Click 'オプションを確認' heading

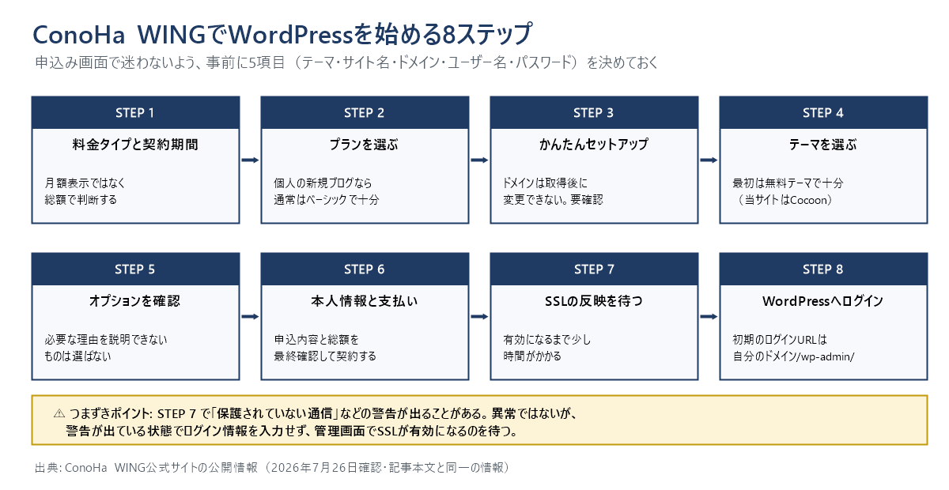click(x=135, y=301)
